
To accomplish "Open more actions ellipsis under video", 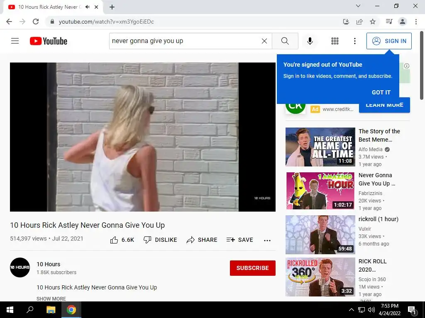I will 267,241.
